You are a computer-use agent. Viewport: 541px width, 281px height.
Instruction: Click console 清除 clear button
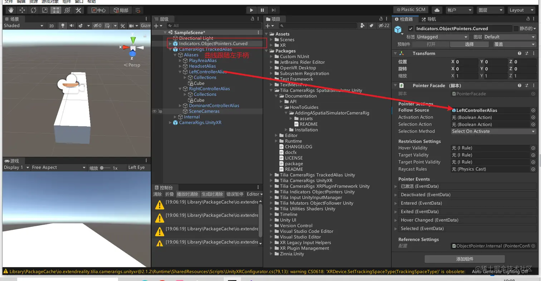[157, 194]
